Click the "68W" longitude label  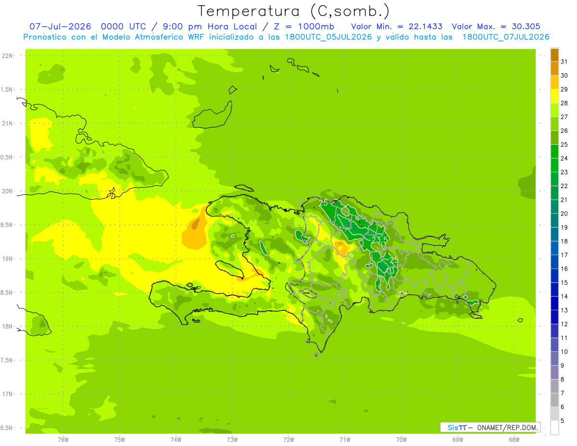point(514,440)
